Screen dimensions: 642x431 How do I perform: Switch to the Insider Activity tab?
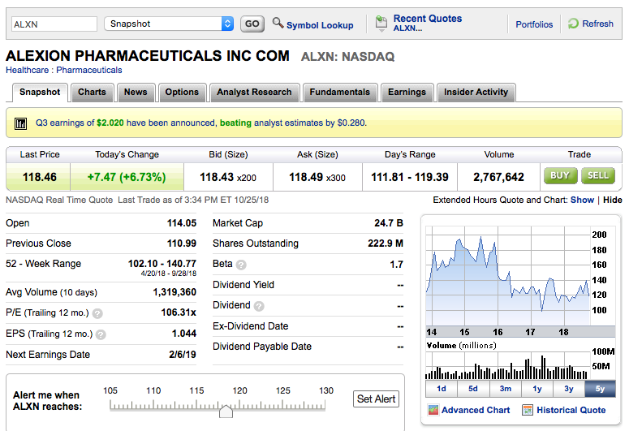point(476,92)
